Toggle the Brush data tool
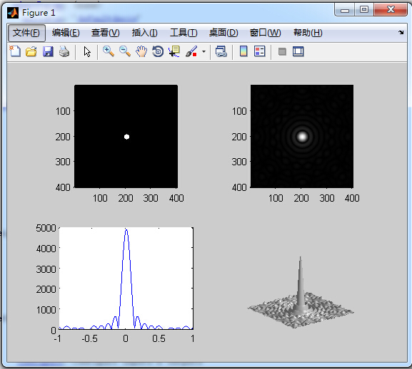The image size is (412, 369). (x=191, y=51)
